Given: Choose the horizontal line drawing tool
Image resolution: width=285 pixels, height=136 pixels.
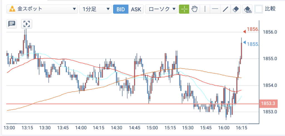Looking at the screenshot, I should [215, 9].
